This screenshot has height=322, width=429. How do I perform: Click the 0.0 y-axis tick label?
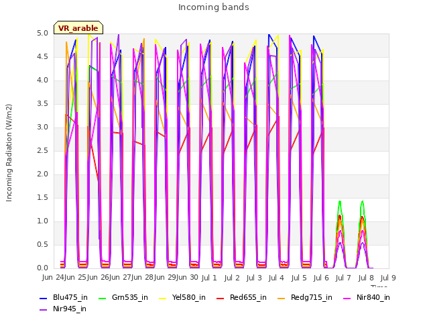click(43, 268)
